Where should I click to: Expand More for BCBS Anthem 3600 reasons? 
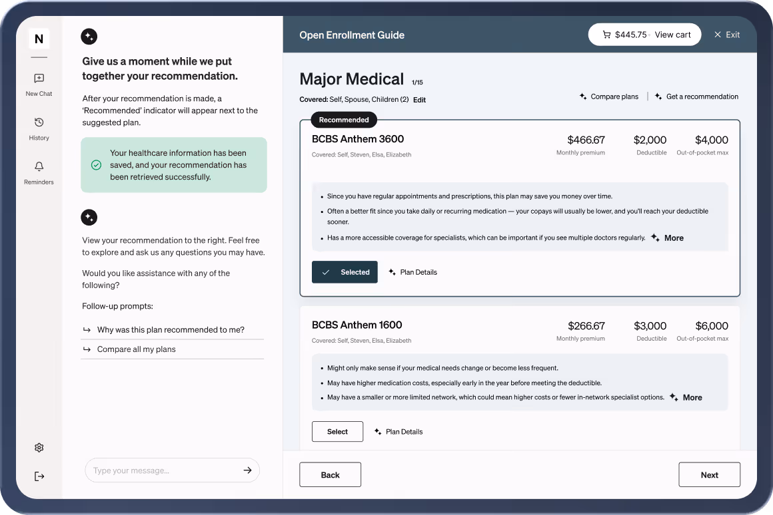[x=674, y=238]
